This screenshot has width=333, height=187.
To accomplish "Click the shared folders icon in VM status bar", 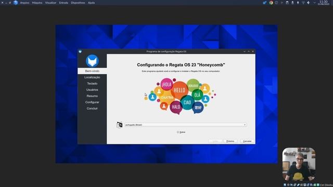I will pos(301,185).
